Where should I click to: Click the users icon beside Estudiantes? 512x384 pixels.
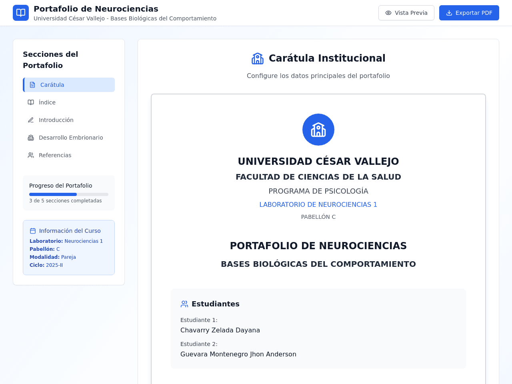click(184, 304)
